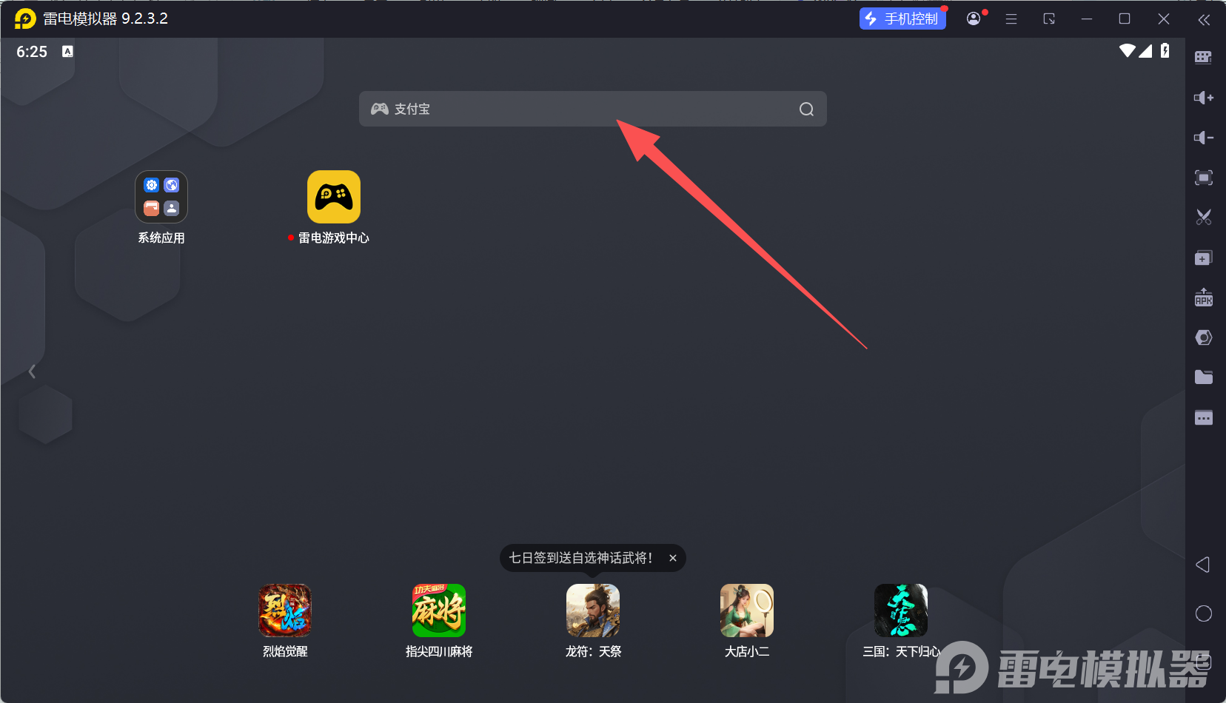The height and width of the screenshot is (703, 1226).
Task: Install an APK using the APK icon
Action: [x=1203, y=297]
